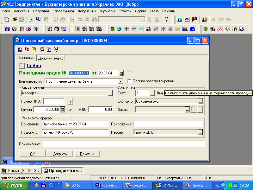Click the Copy icon in the toolbar
Image resolution: width=253 pixels, height=190 pixels.
39,20
